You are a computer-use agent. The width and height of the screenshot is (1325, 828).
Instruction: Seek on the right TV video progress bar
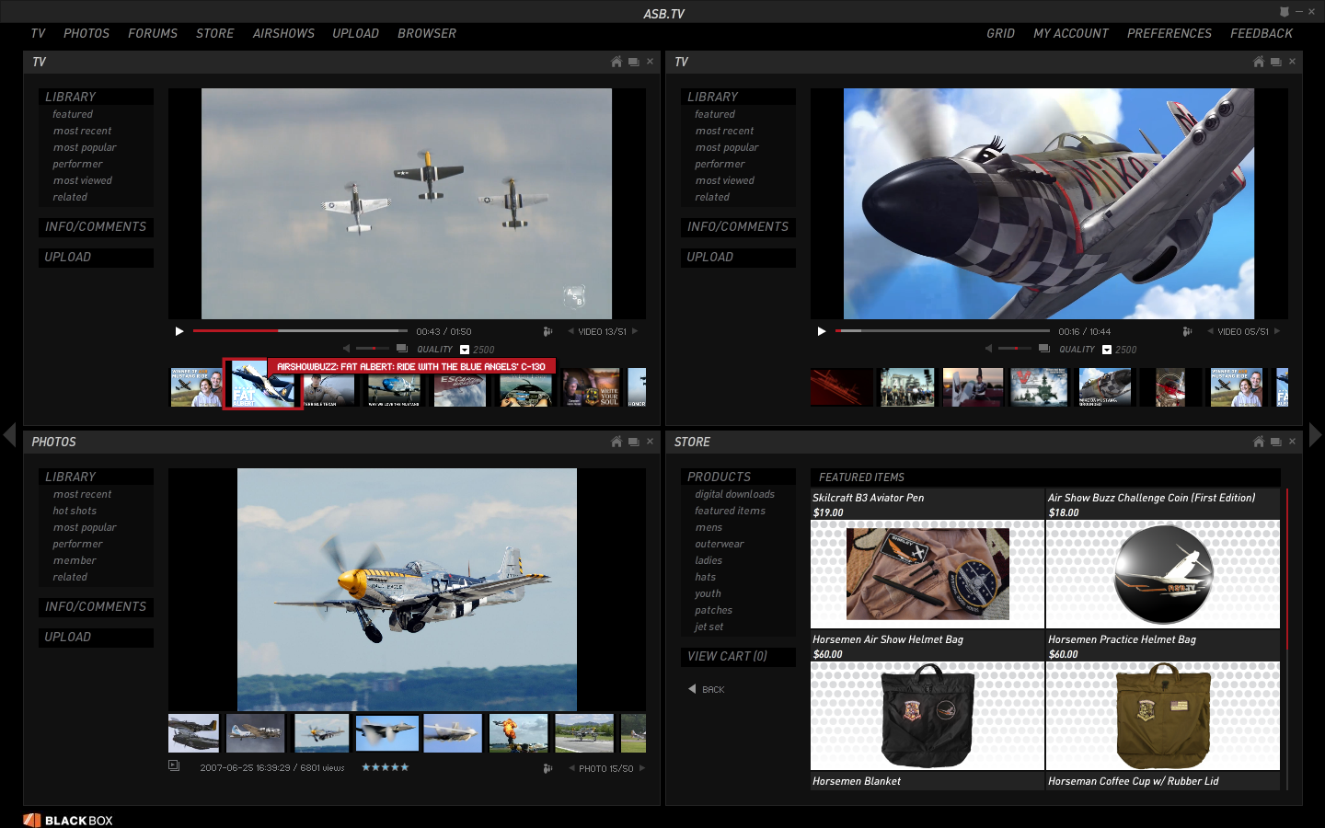click(x=942, y=330)
